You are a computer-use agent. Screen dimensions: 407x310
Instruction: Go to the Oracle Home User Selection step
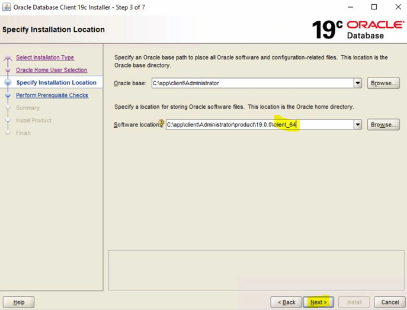[x=52, y=70]
